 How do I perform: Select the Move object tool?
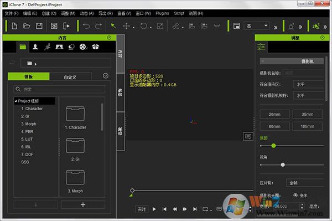click(126, 26)
